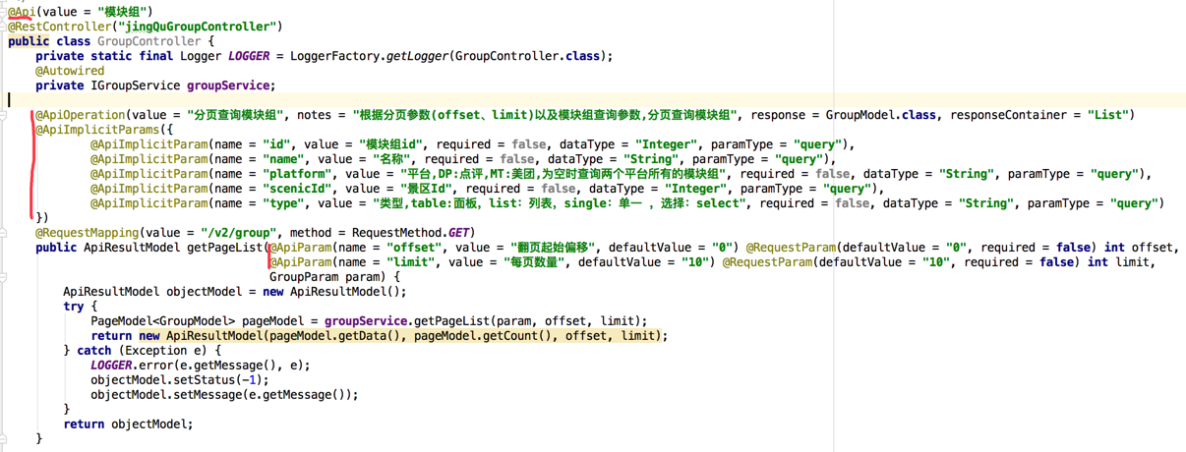This screenshot has height=452, width=1186.
Task: Click the IGroupService type name
Action: pos(134,85)
